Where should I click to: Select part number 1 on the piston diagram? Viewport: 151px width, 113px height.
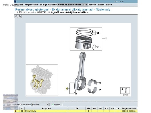point(106,38)
